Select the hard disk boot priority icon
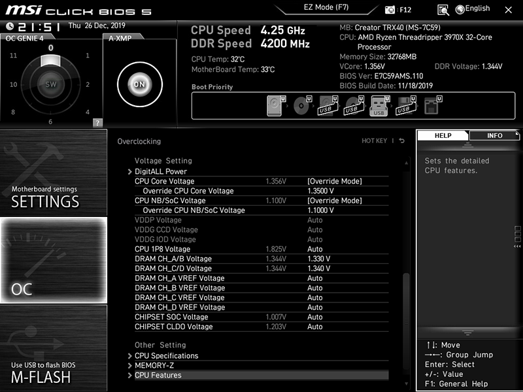523x392 pixels. pos(276,106)
